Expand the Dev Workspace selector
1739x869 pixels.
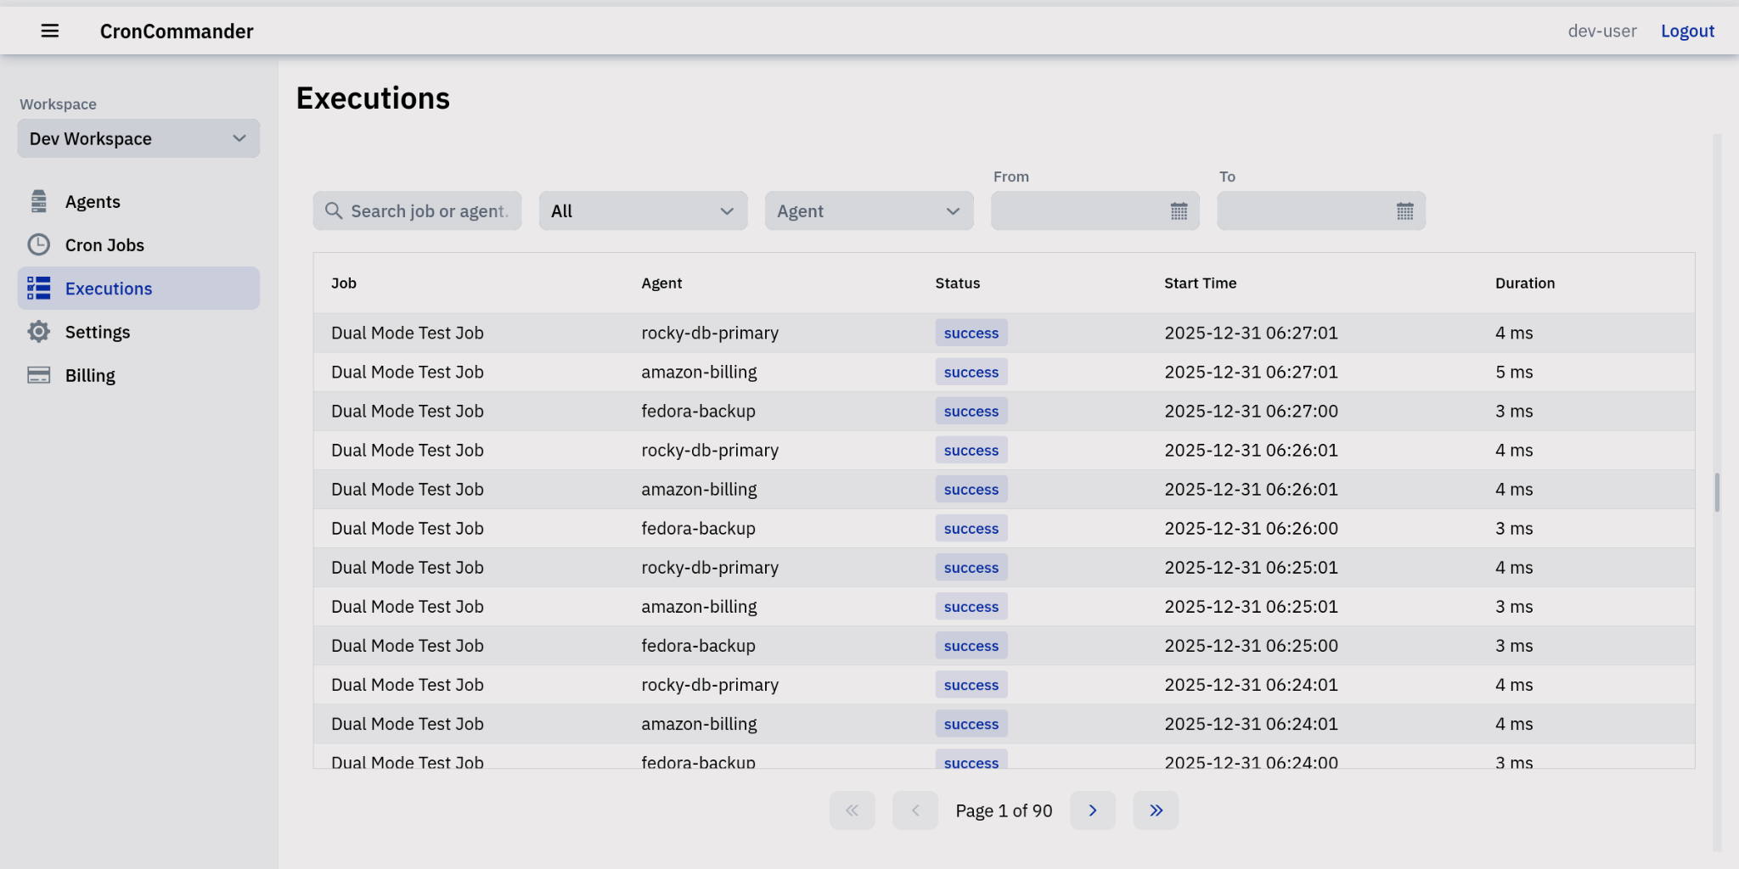pos(138,138)
